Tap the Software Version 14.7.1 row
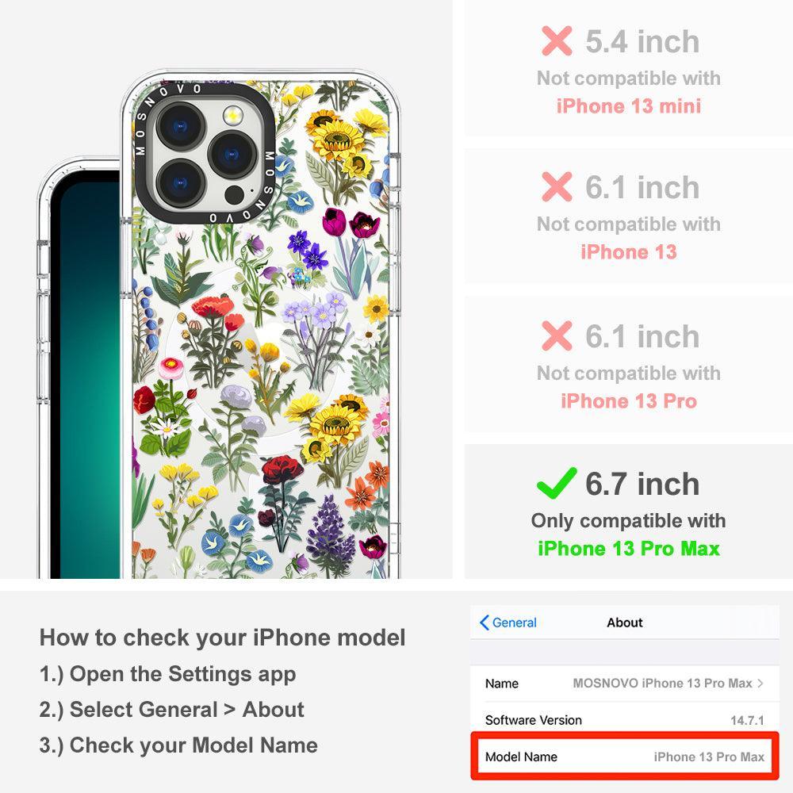 click(x=625, y=720)
